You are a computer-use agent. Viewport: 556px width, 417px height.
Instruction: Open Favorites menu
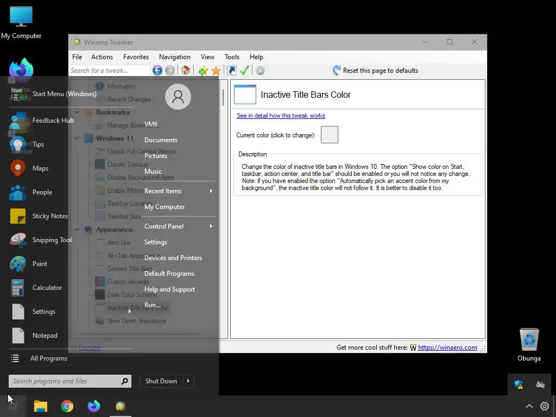(x=136, y=56)
